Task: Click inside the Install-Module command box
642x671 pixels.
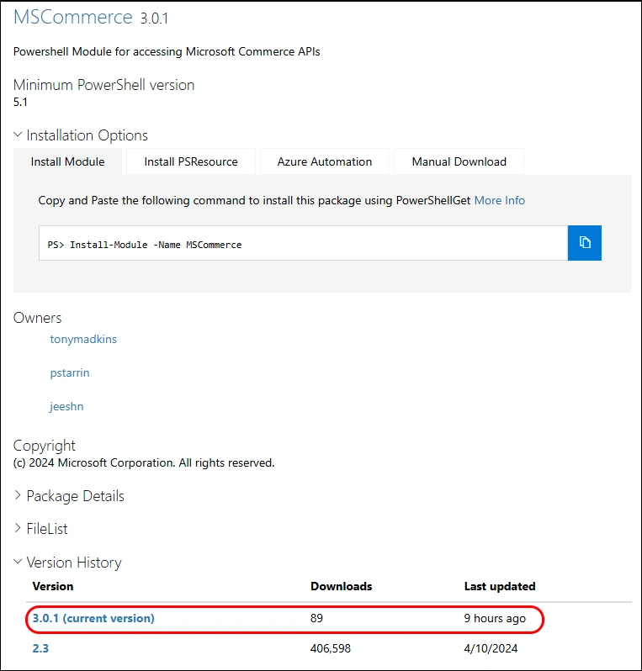Action: pyautogui.click(x=303, y=243)
